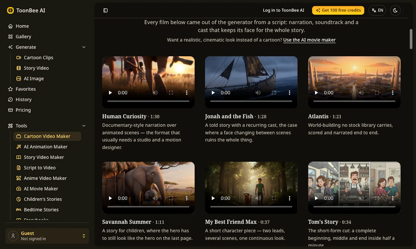The height and width of the screenshot is (249, 416).
Task: Play the Jonah and the Fish video
Action: 213,93
